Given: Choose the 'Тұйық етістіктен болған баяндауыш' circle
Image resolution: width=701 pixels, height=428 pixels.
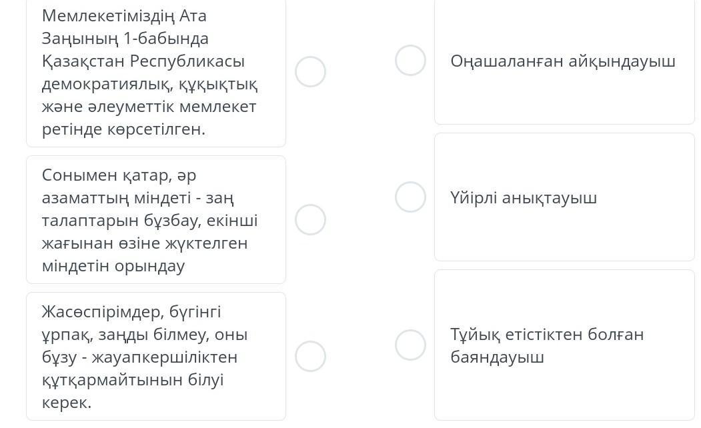Looking at the screenshot, I should (410, 345).
